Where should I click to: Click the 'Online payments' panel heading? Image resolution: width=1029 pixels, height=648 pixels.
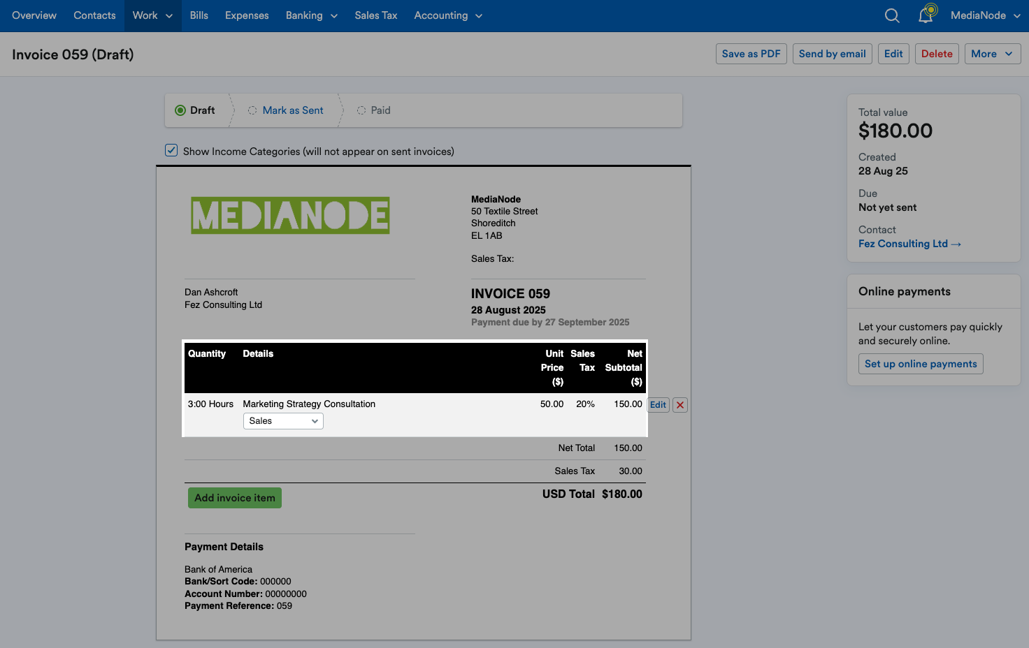(905, 292)
